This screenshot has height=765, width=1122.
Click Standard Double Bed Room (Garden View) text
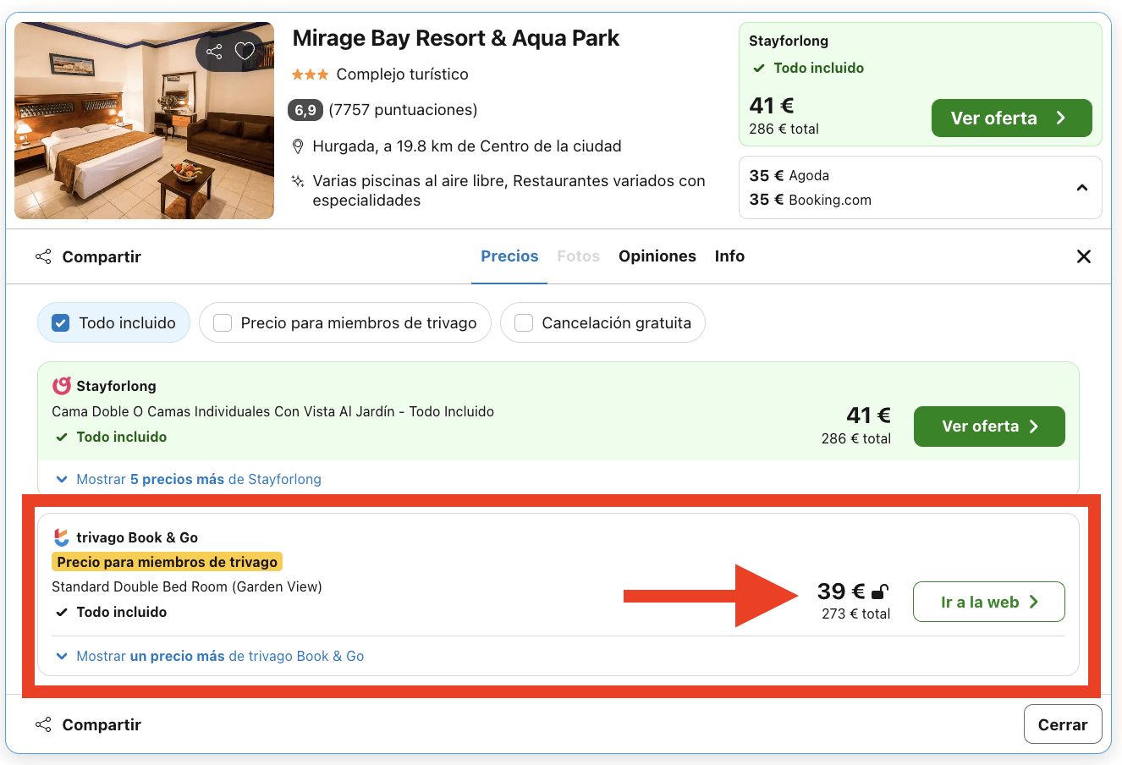coord(187,586)
